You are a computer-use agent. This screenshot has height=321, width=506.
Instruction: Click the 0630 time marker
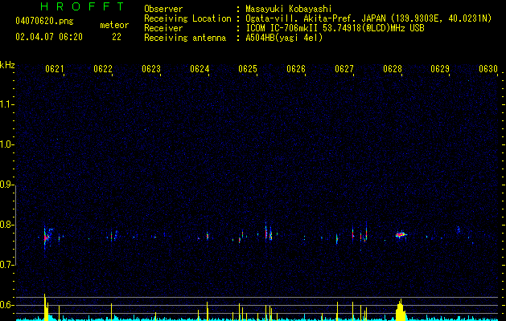click(x=488, y=69)
